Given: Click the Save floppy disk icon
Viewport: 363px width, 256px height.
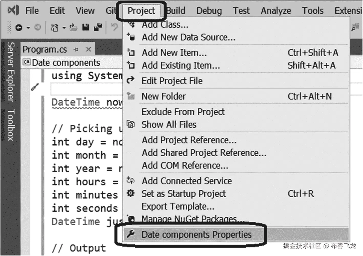Looking at the screenshot, I should (86, 27).
